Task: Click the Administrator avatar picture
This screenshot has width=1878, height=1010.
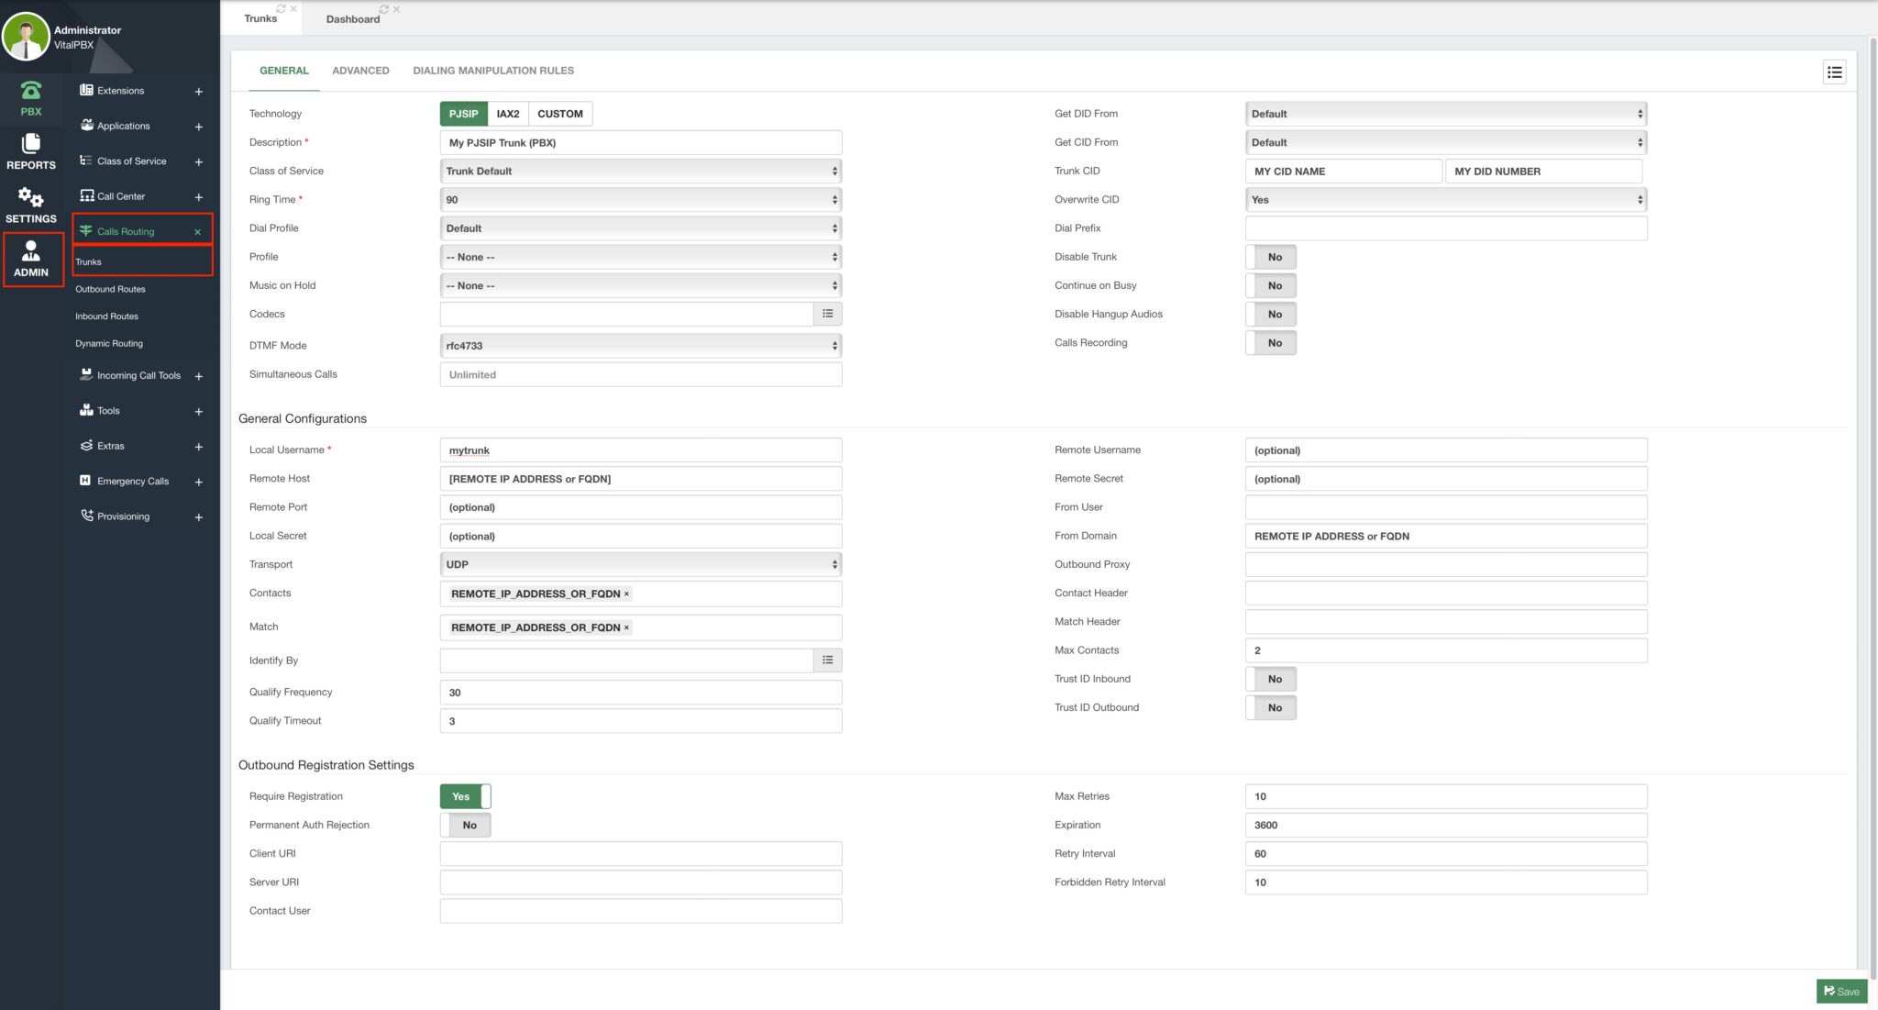Action: pyautogui.click(x=26, y=37)
